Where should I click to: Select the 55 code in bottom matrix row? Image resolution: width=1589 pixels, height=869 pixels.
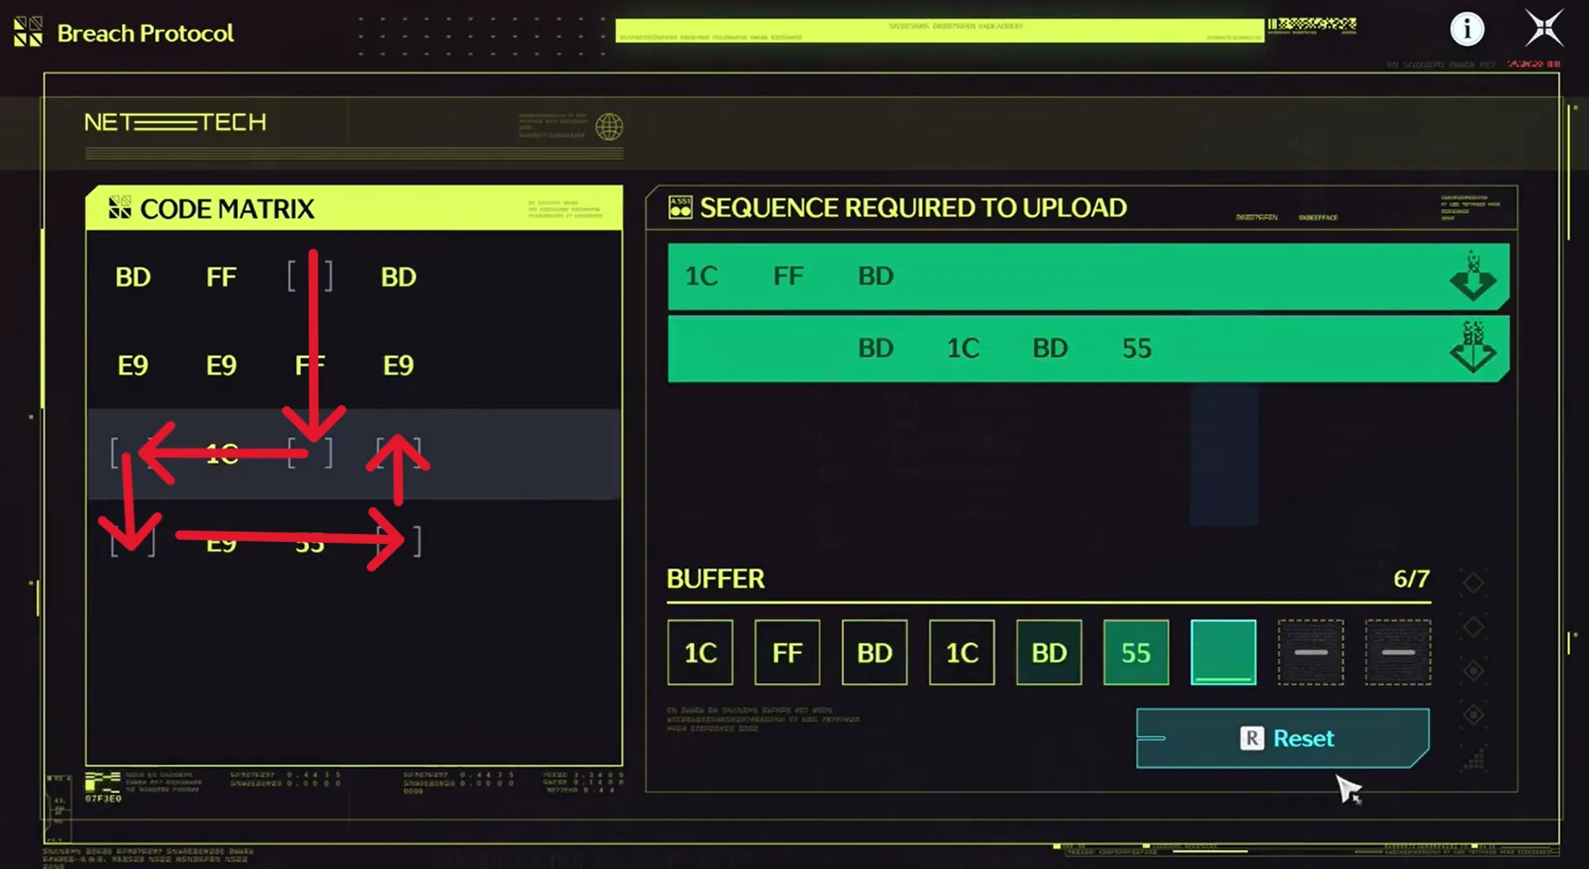click(310, 544)
